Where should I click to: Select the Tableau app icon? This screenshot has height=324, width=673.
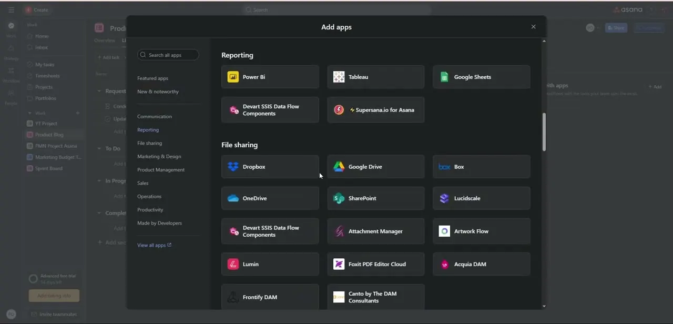[339, 77]
